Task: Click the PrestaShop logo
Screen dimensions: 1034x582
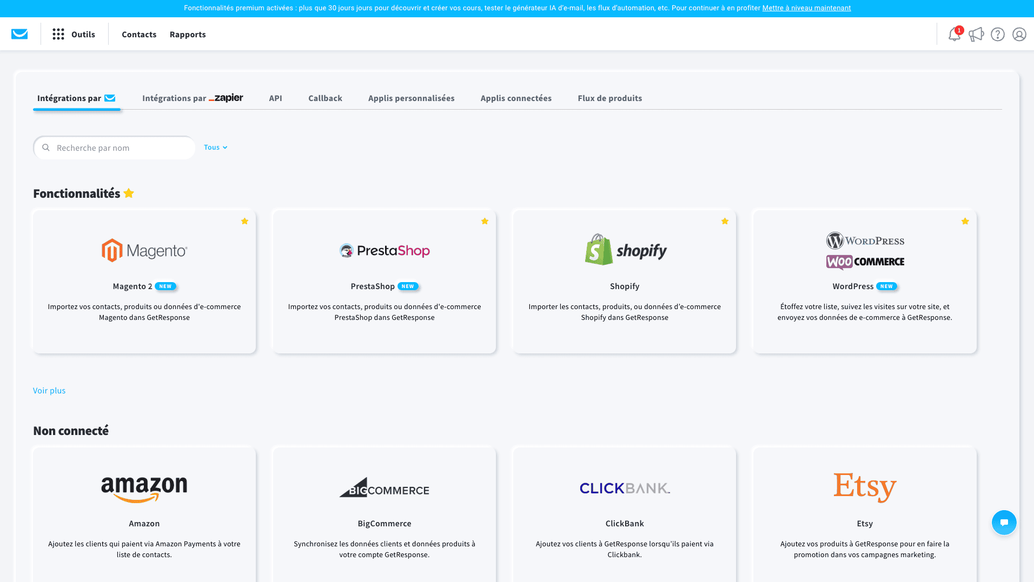Action: [x=385, y=251]
